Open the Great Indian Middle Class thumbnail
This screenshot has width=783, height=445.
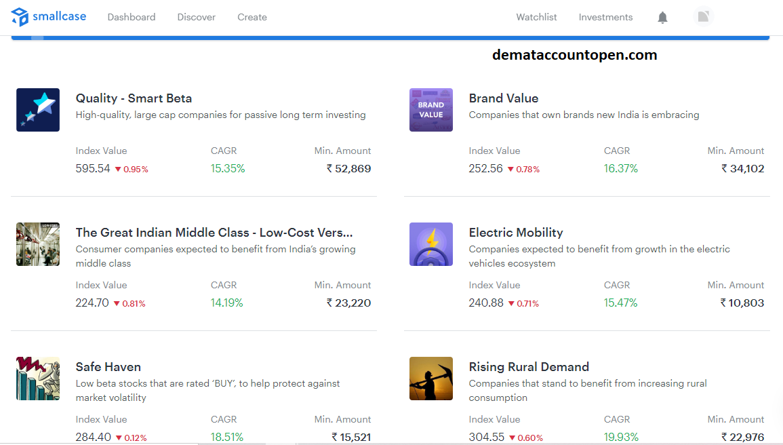(x=38, y=244)
